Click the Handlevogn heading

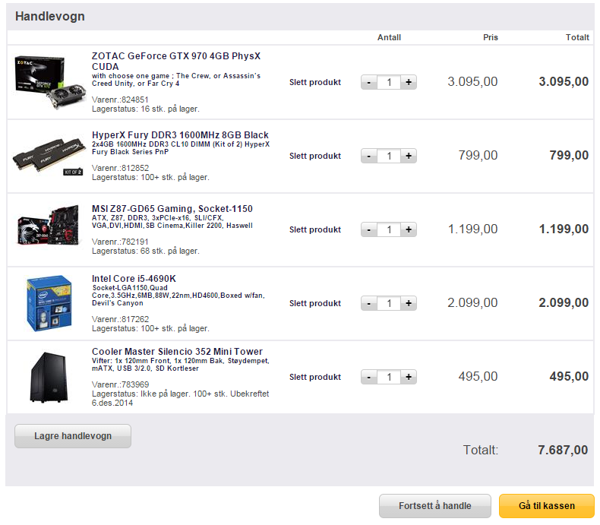pos(50,17)
